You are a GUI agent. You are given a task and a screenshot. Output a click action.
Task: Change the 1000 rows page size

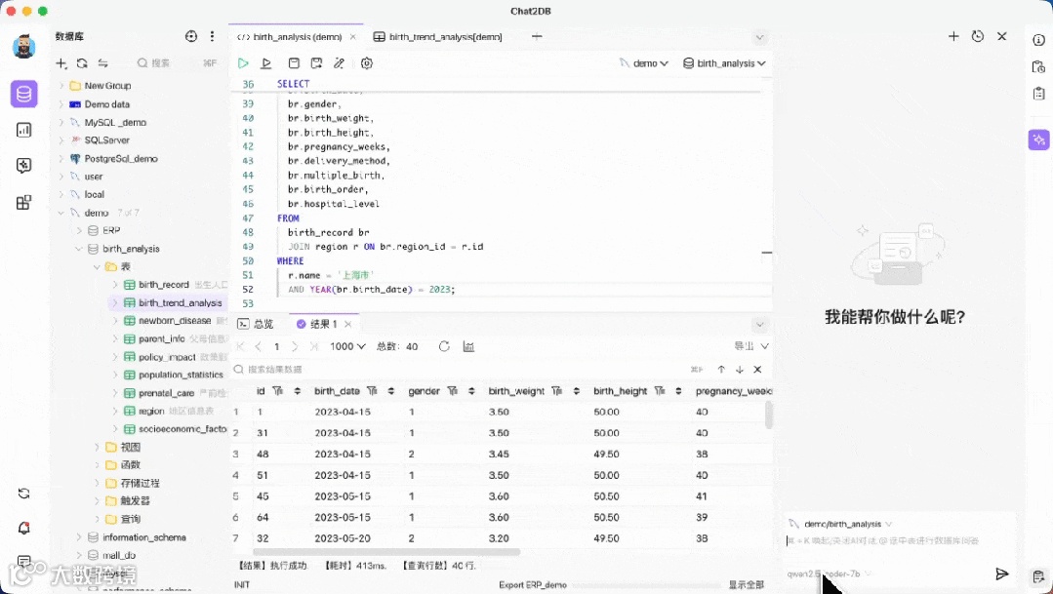[347, 346]
